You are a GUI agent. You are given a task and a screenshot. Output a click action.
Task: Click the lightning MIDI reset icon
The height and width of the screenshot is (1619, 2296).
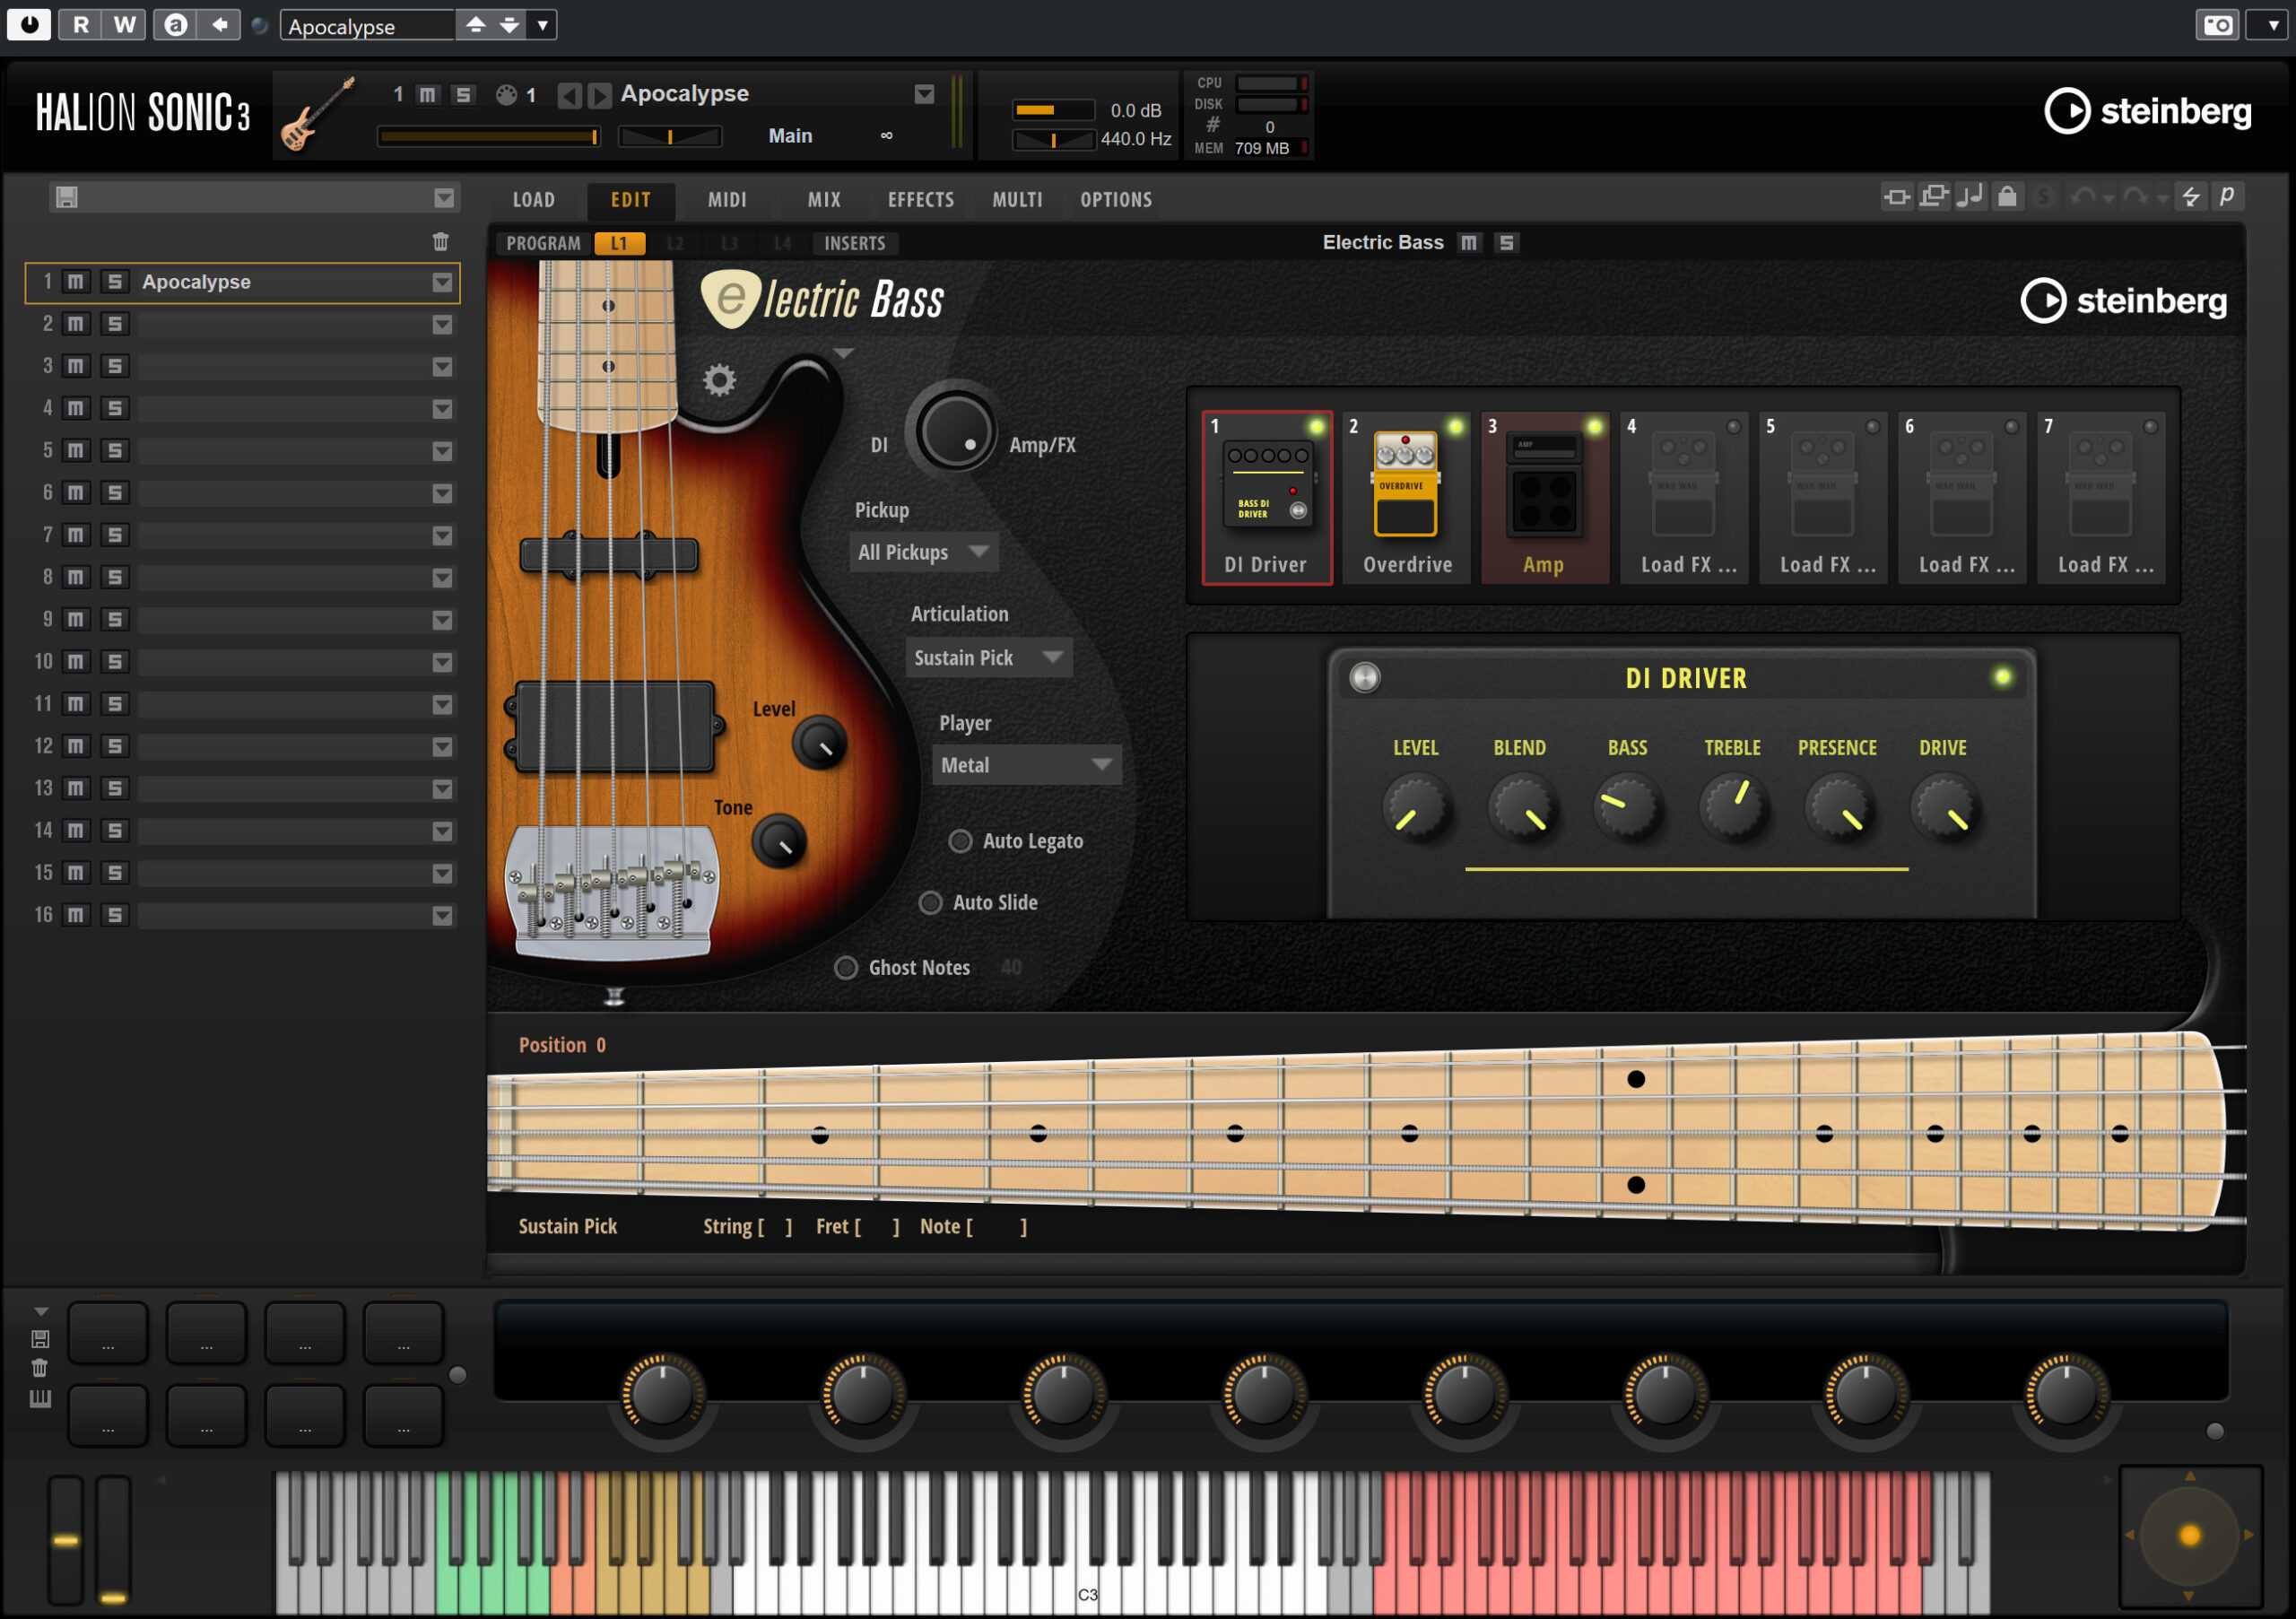[x=2190, y=196]
